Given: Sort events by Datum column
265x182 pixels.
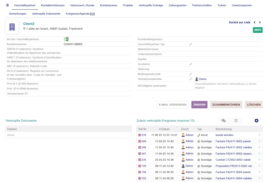Looking at the screenshot, I should click(165, 129).
